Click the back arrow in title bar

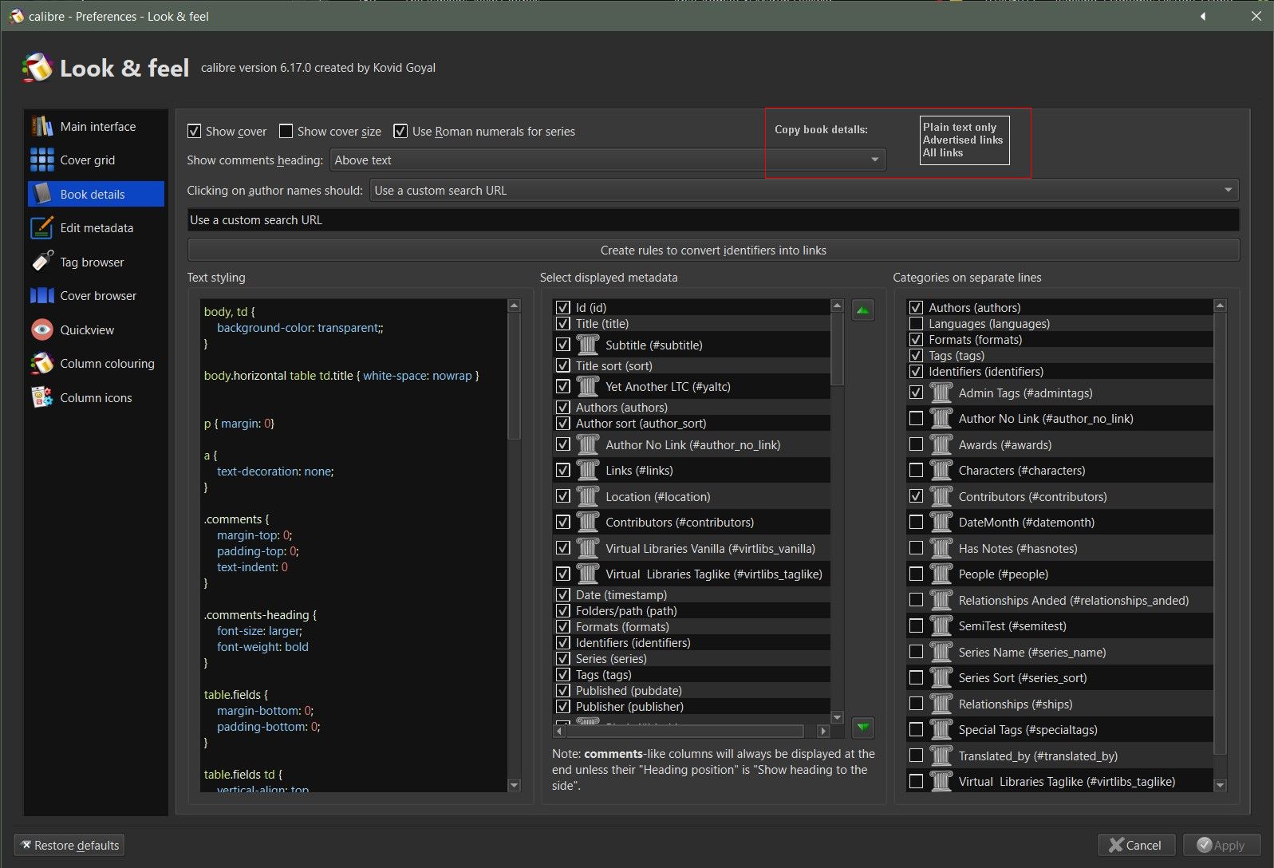(1203, 16)
